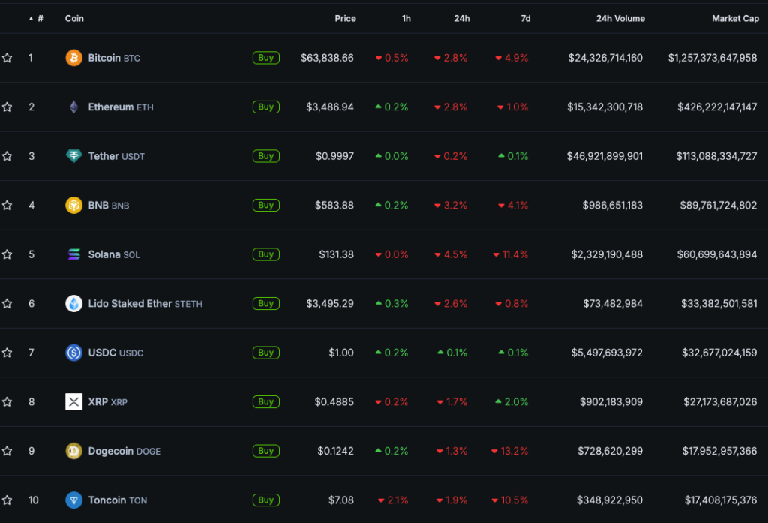Viewport: 768px width, 523px height.
Task: Click the Lido Staked Ether droplet icon
Action: click(x=73, y=304)
